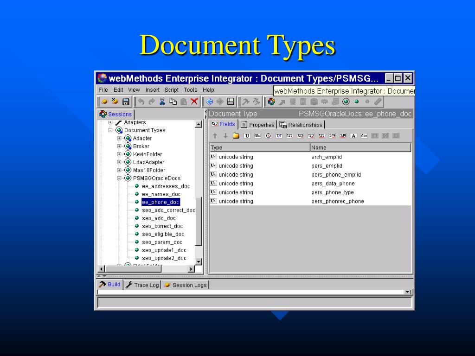Select the pers_phone_type field row
The image size is (475, 356).
(x=310, y=192)
